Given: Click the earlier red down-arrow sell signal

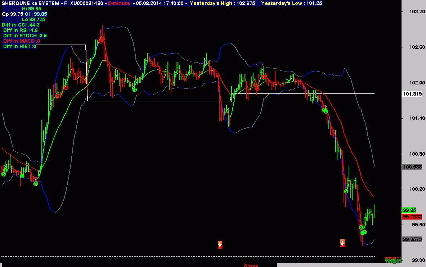Looking at the screenshot, I should pyautogui.click(x=220, y=244).
